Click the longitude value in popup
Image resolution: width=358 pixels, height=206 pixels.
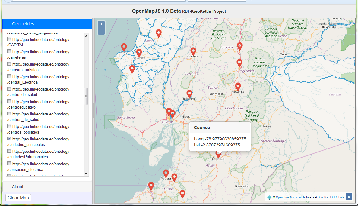(x=220, y=139)
